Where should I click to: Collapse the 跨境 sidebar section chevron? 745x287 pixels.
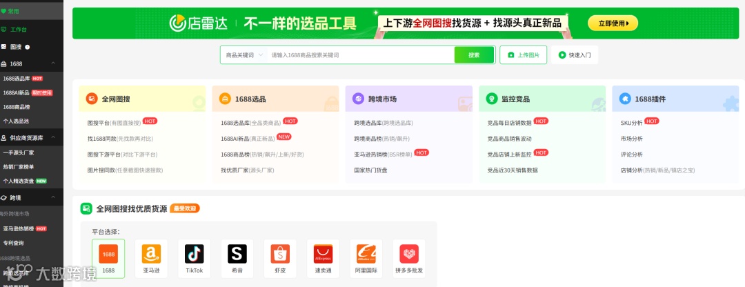tap(53, 197)
